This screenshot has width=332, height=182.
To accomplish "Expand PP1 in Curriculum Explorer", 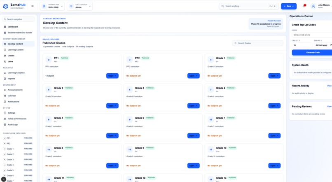I will coord(4,138).
